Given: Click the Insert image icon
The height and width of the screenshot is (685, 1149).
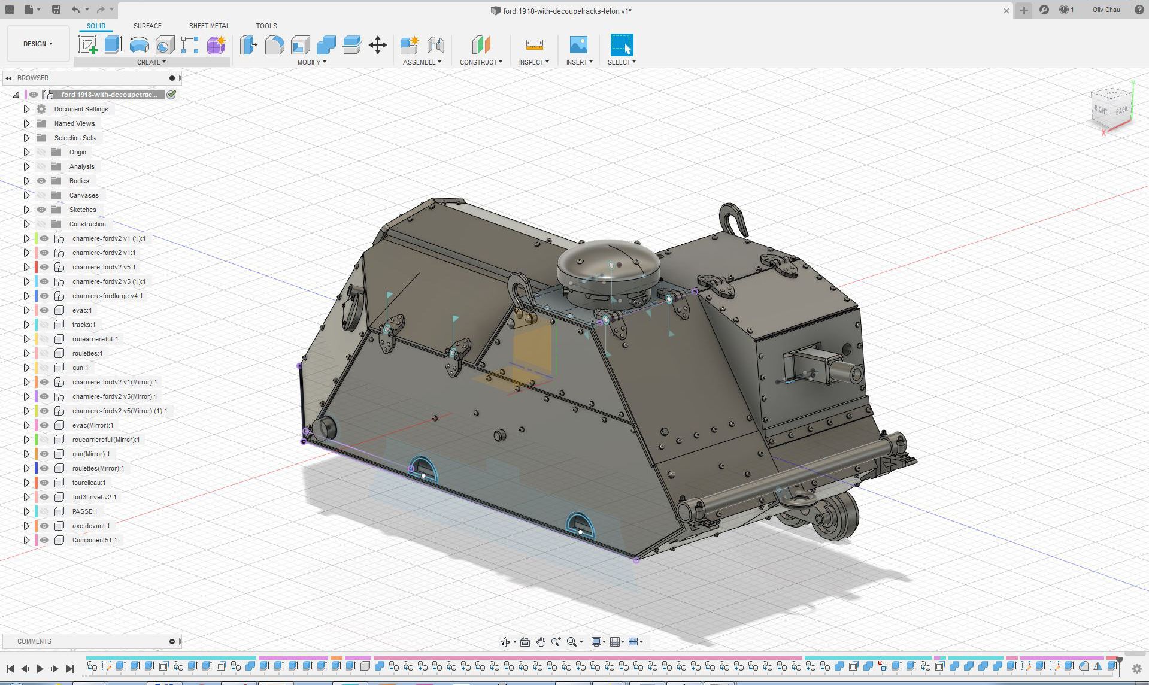Looking at the screenshot, I should (578, 45).
